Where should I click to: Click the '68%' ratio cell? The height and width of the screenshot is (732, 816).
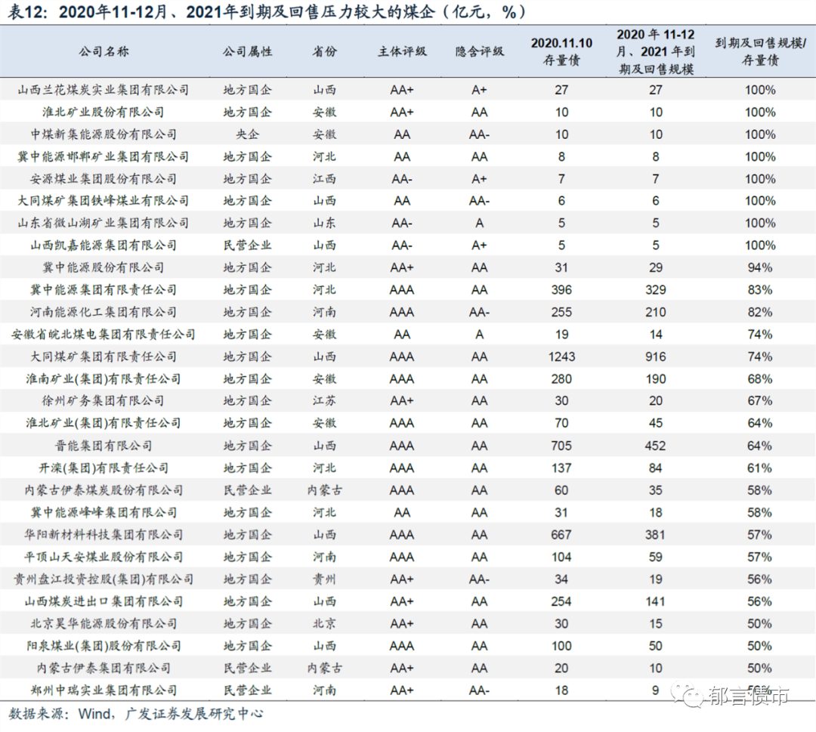760,378
